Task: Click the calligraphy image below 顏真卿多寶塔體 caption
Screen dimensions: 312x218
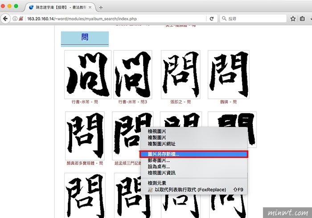Action: point(85,195)
